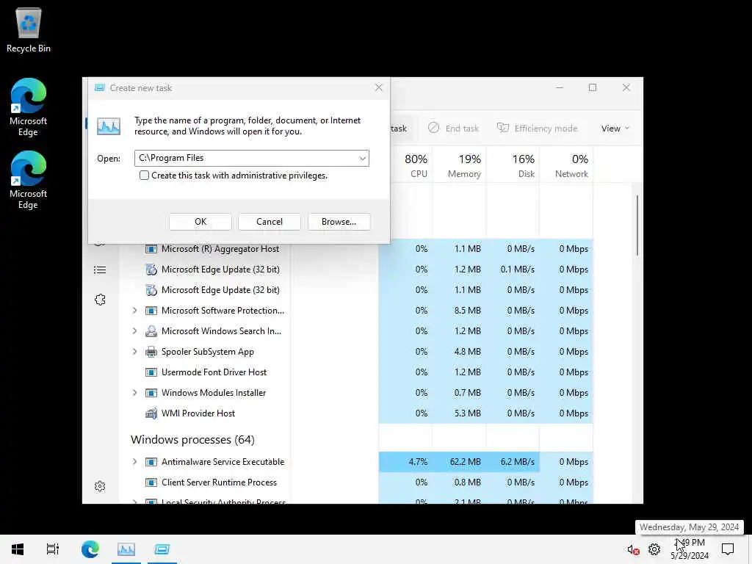Expand the Spooler SubSystem App row

point(135,352)
